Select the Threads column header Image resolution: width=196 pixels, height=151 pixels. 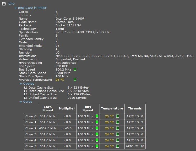point(135,108)
